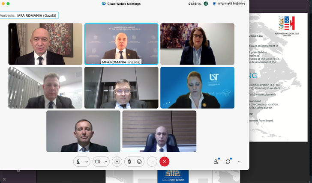Open more options in the center toolbar
The width and height of the screenshot is (312, 183).
(152, 162)
